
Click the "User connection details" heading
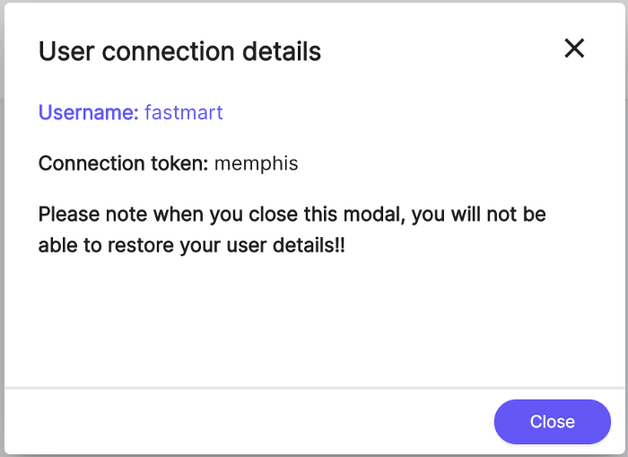(179, 51)
